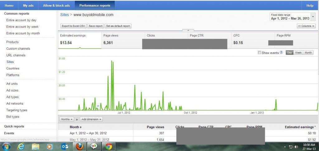Open the Targeting types report

(17, 110)
